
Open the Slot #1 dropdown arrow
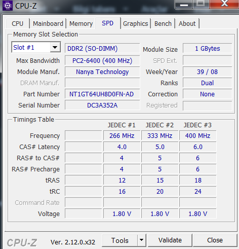[55, 47]
